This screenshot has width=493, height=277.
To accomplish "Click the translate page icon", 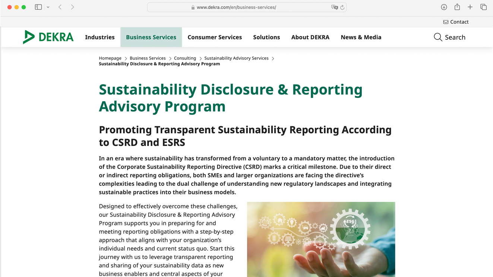I will tap(334, 7).
